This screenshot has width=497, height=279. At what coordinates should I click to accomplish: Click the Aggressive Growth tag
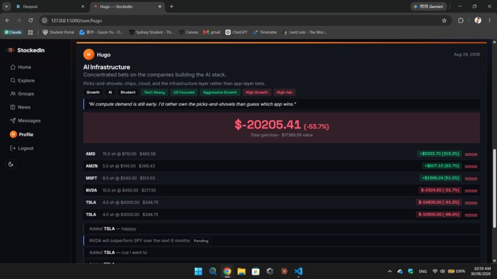[x=220, y=92]
